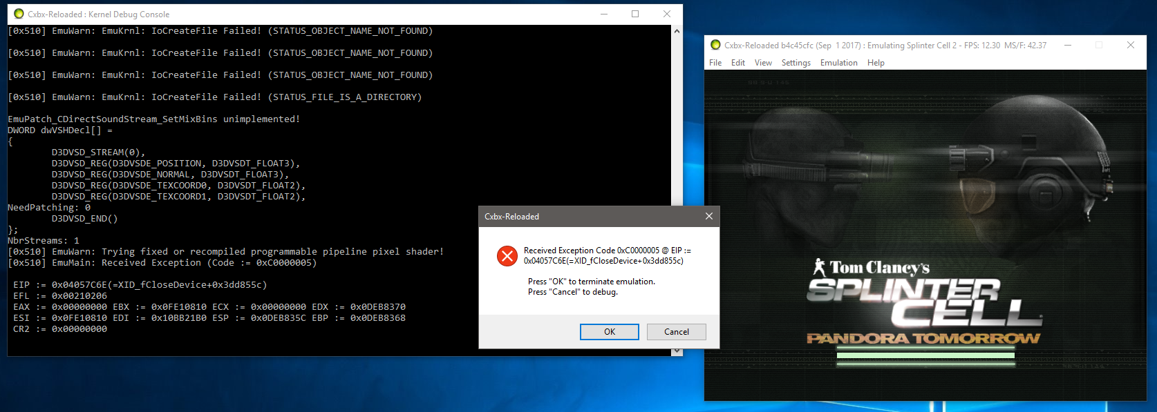
Task: Click 'Press "Cancel" to debug.' text
Action: click(x=572, y=292)
